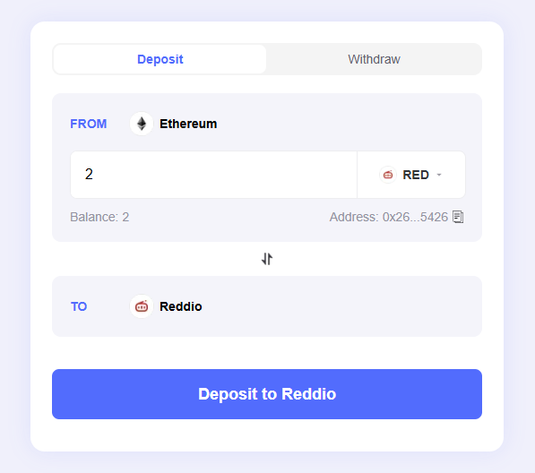Switch to the Withdraw tab

point(374,59)
